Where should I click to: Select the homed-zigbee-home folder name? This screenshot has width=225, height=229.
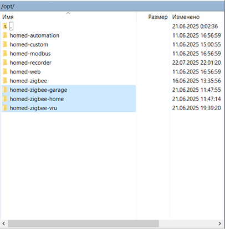tap(37, 99)
